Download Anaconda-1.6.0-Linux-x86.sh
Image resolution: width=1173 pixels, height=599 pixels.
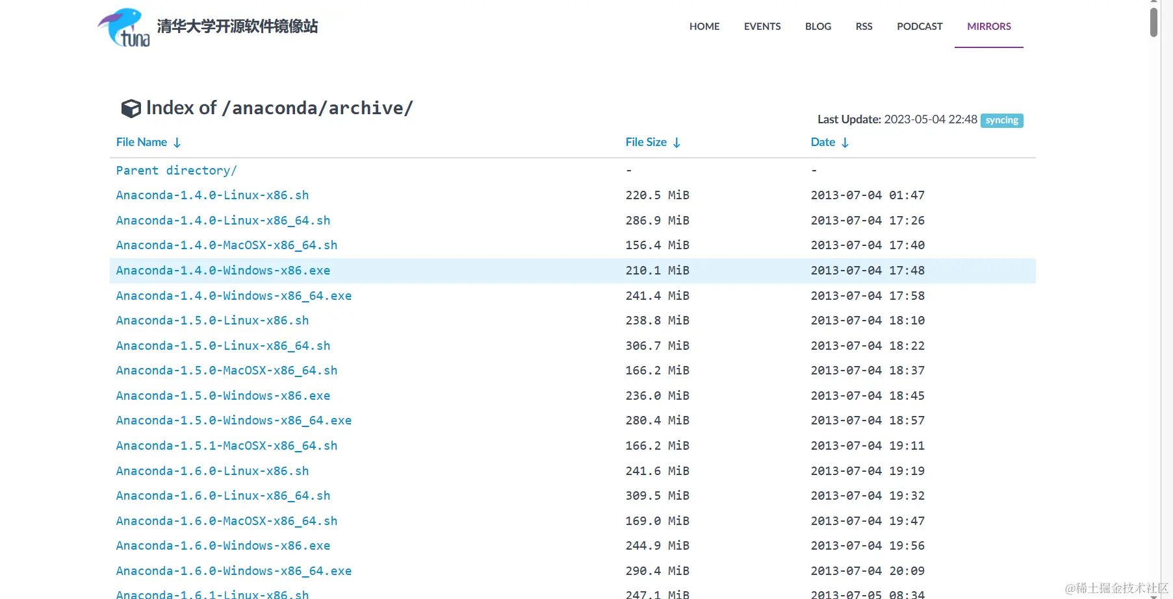point(213,471)
